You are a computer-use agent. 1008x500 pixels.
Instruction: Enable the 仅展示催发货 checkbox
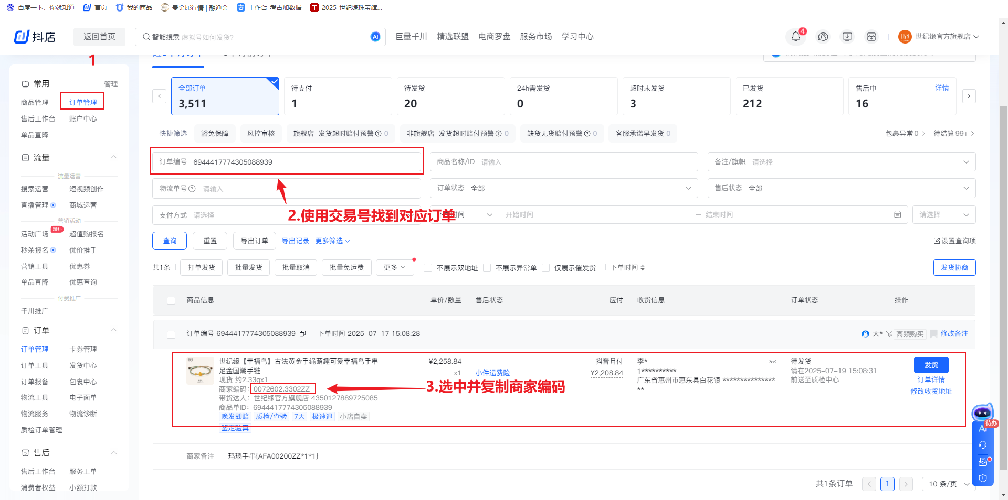point(545,268)
